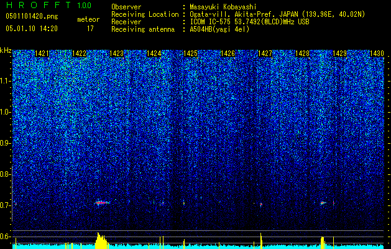Click the 1425 time marker

[191, 54]
